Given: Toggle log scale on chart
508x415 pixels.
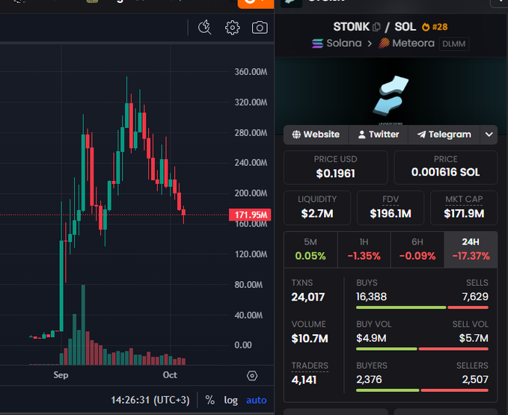Looking at the screenshot, I should 231,401.
